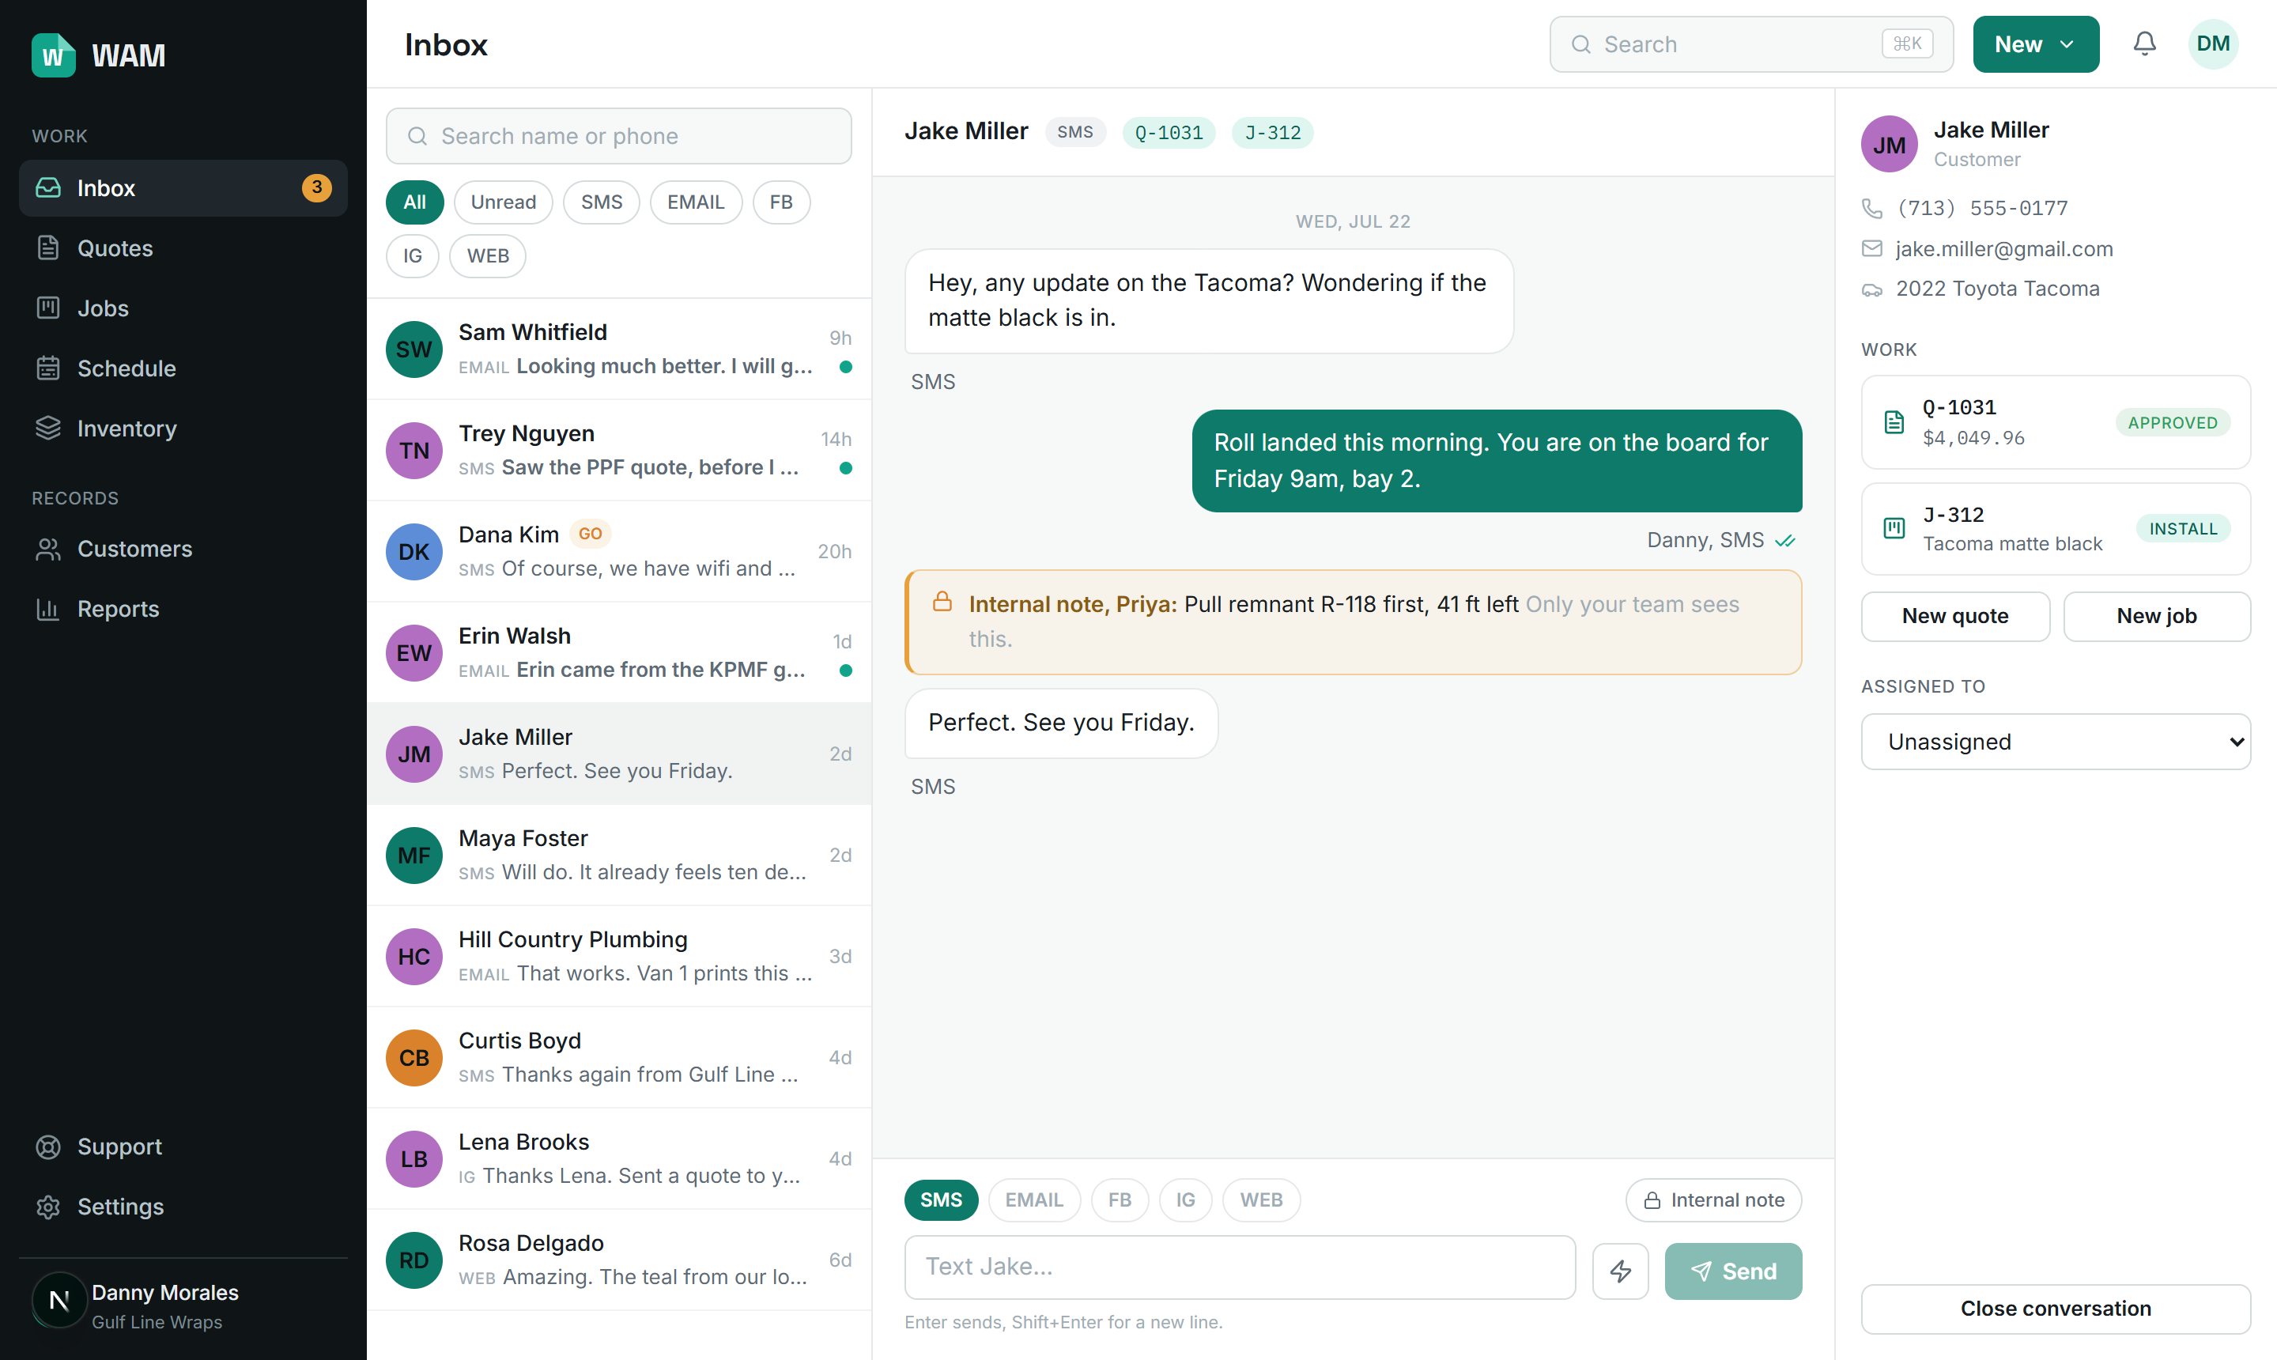Image resolution: width=2277 pixels, height=1360 pixels.
Task: Open the J-312 tag in the conversation header
Action: pos(1272,132)
